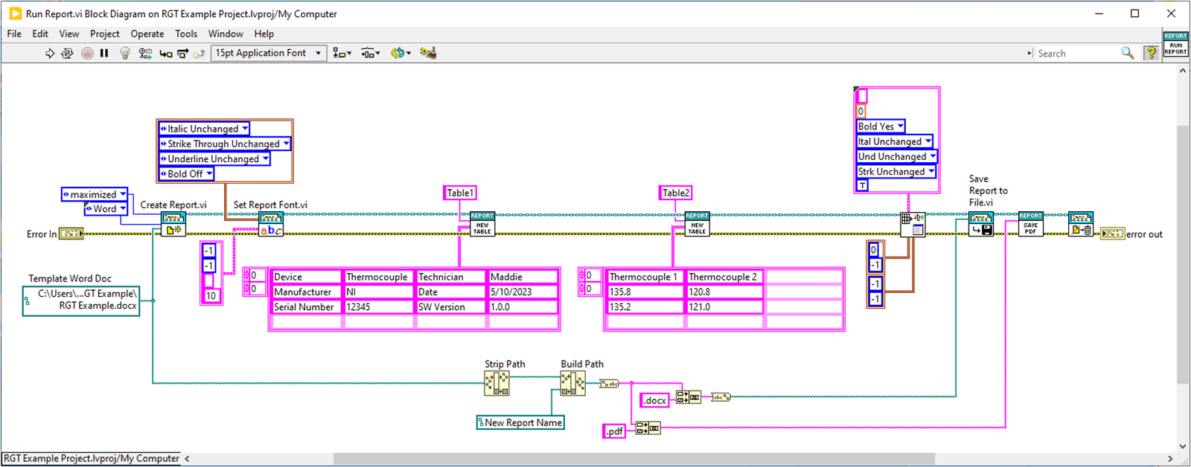1191x467 pixels.
Task: Click the Template Word Doc path constant
Action: click(81, 300)
